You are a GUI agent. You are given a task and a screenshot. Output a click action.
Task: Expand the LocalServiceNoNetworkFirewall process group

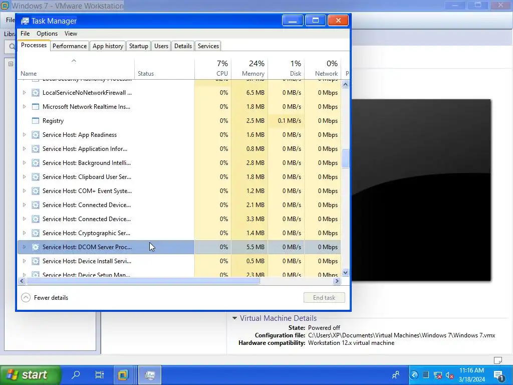pos(24,93)
